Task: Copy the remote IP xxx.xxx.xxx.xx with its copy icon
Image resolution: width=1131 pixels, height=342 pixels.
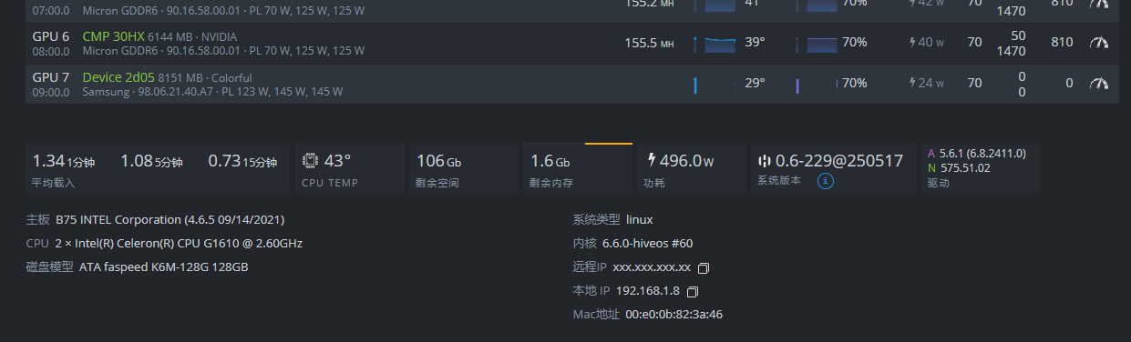Action: point(703,268)
